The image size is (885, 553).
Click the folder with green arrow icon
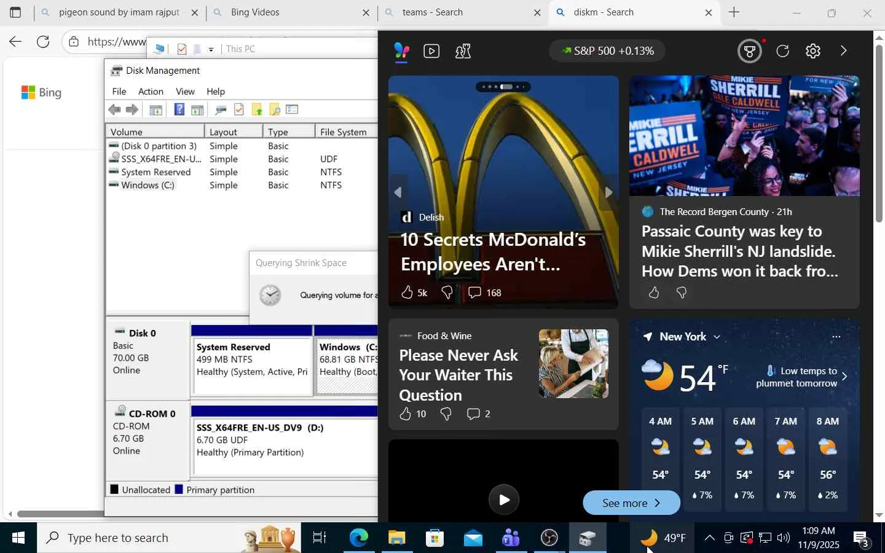click(x=257, y=109)
